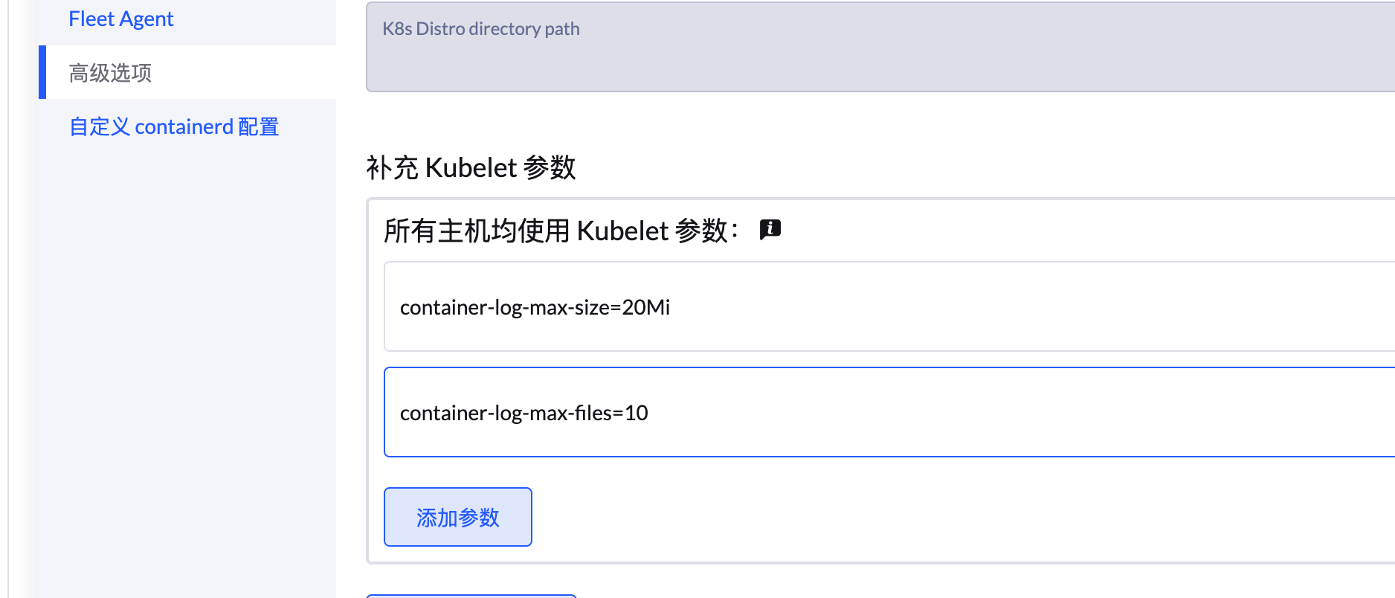Select the 高级选项 sidebar item
Screen dimensions: 1395x598
point(110,73)
